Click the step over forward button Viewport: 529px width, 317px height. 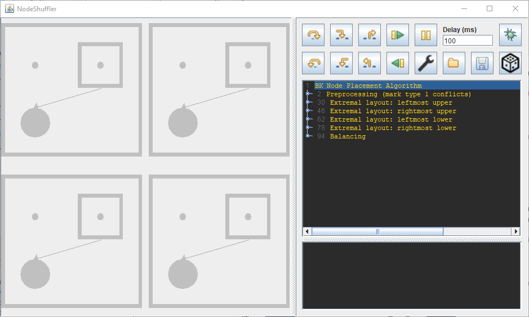[x=313, y=35]
